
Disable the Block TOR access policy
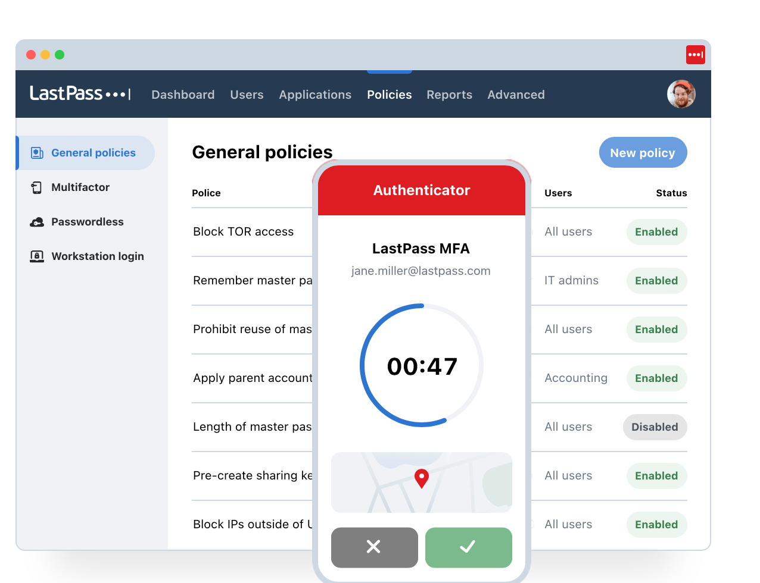(656, 231)
